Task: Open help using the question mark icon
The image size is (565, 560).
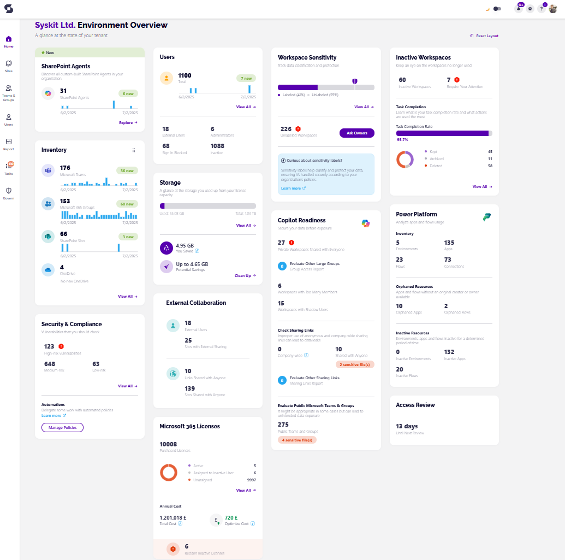Action: [541, 9]
